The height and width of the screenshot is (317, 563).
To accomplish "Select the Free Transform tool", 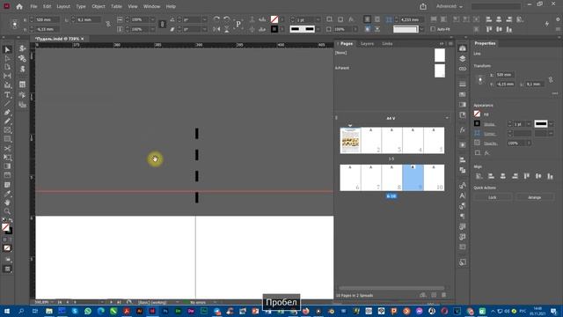I will (7, 158).
